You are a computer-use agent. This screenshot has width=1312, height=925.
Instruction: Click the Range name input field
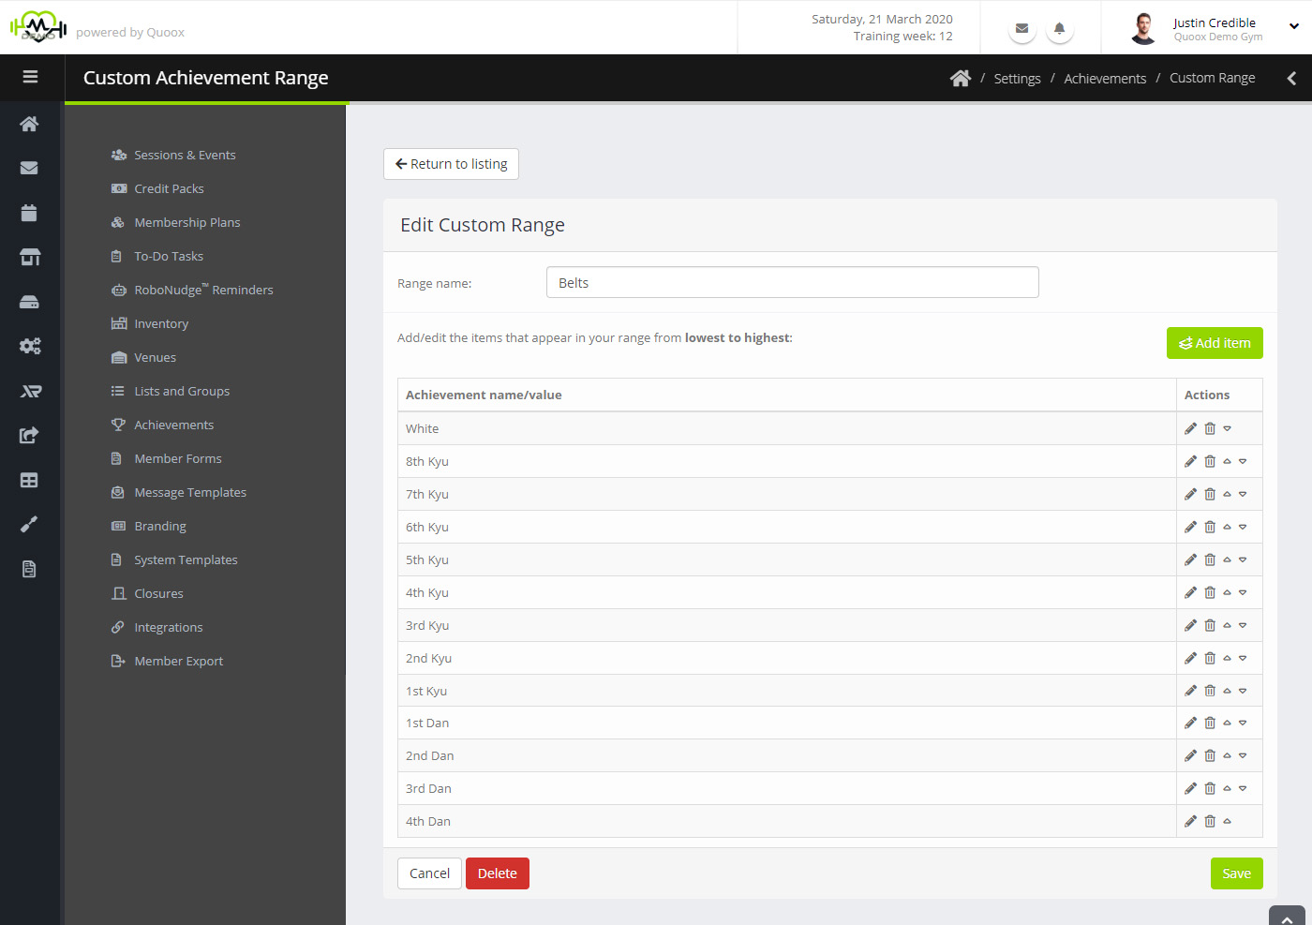click(792, 282)
